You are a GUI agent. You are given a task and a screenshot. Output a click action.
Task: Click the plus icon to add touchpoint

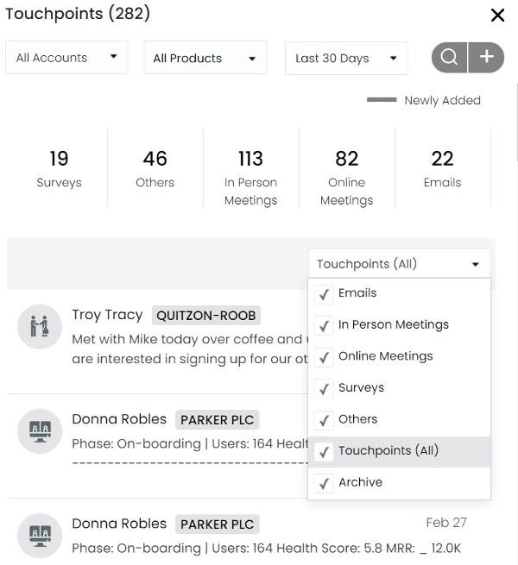pyautogui.click(x=486, y=57)
